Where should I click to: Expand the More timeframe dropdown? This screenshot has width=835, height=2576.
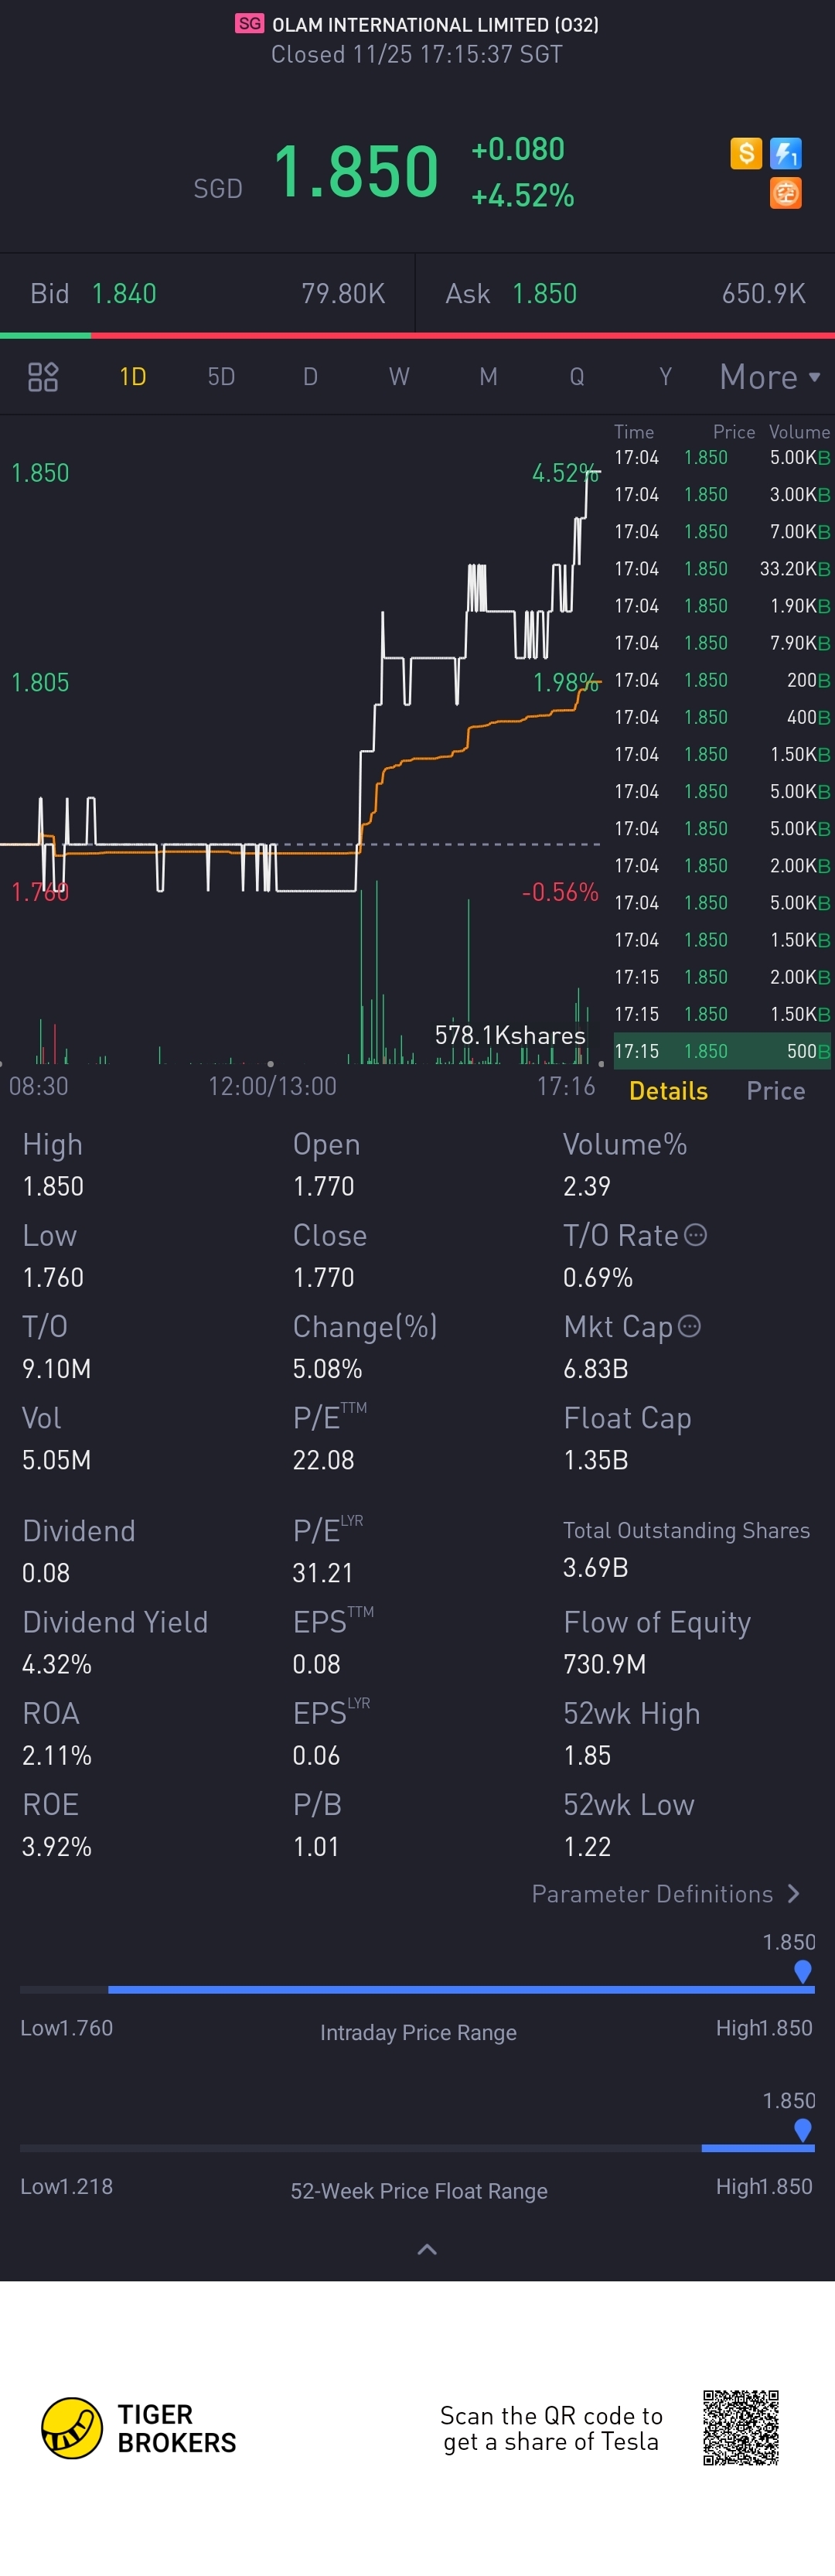click(x=770, y=377)
